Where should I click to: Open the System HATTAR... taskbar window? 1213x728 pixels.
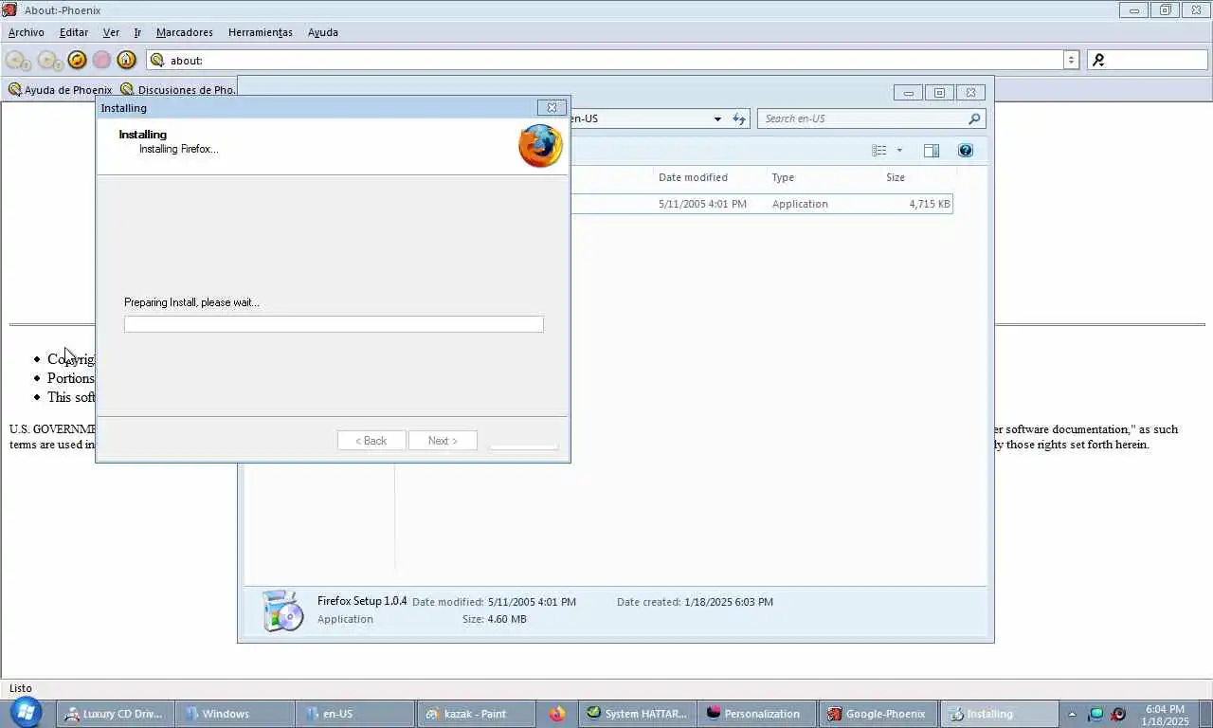click(x=637, y=714)
